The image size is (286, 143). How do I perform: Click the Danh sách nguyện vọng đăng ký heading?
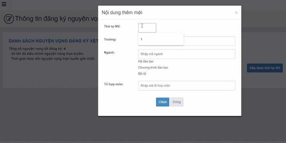(x=52, y=42)
